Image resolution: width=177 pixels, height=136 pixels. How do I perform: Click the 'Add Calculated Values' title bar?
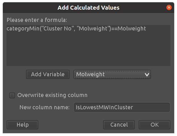pos(88,8)
